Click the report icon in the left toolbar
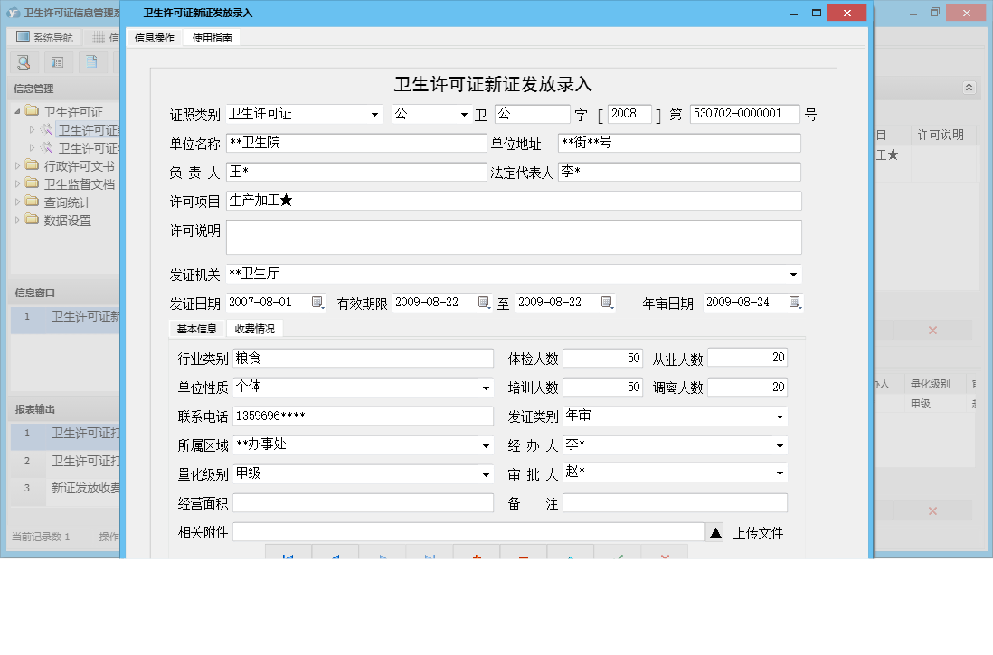 pyautogui.click(x=58, y=62)
